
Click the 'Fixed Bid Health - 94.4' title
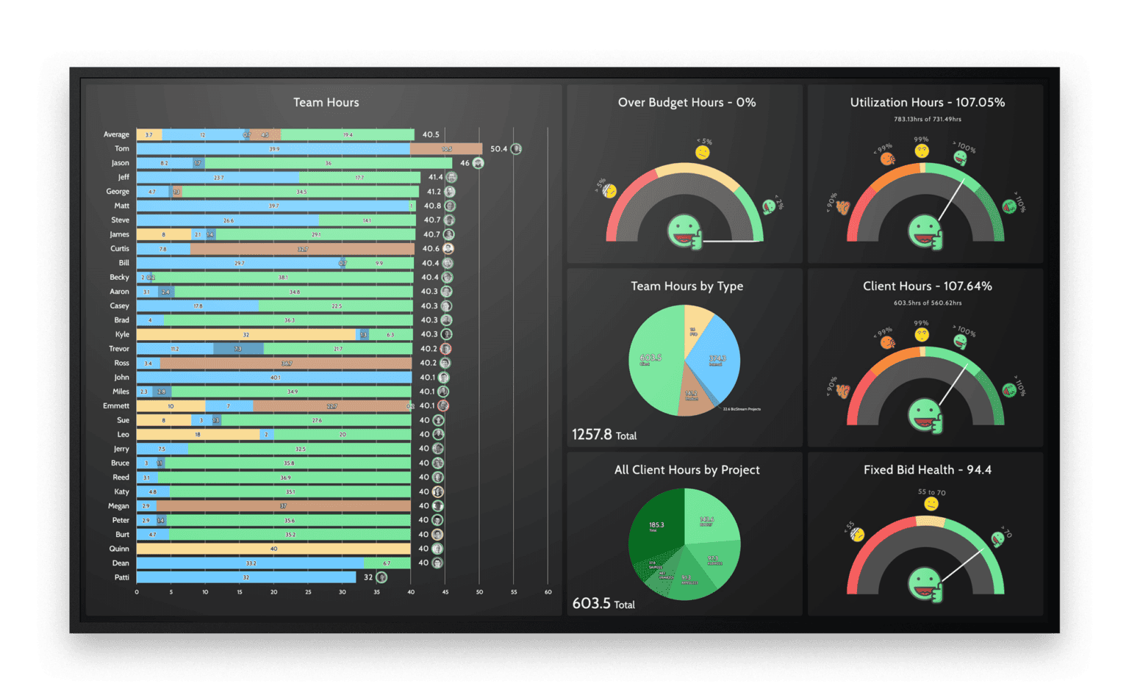[928, 470]
